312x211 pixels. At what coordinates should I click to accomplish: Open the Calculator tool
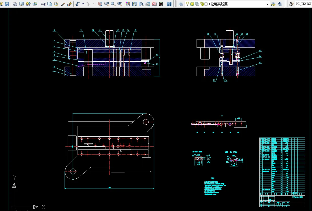click(161, 4)
